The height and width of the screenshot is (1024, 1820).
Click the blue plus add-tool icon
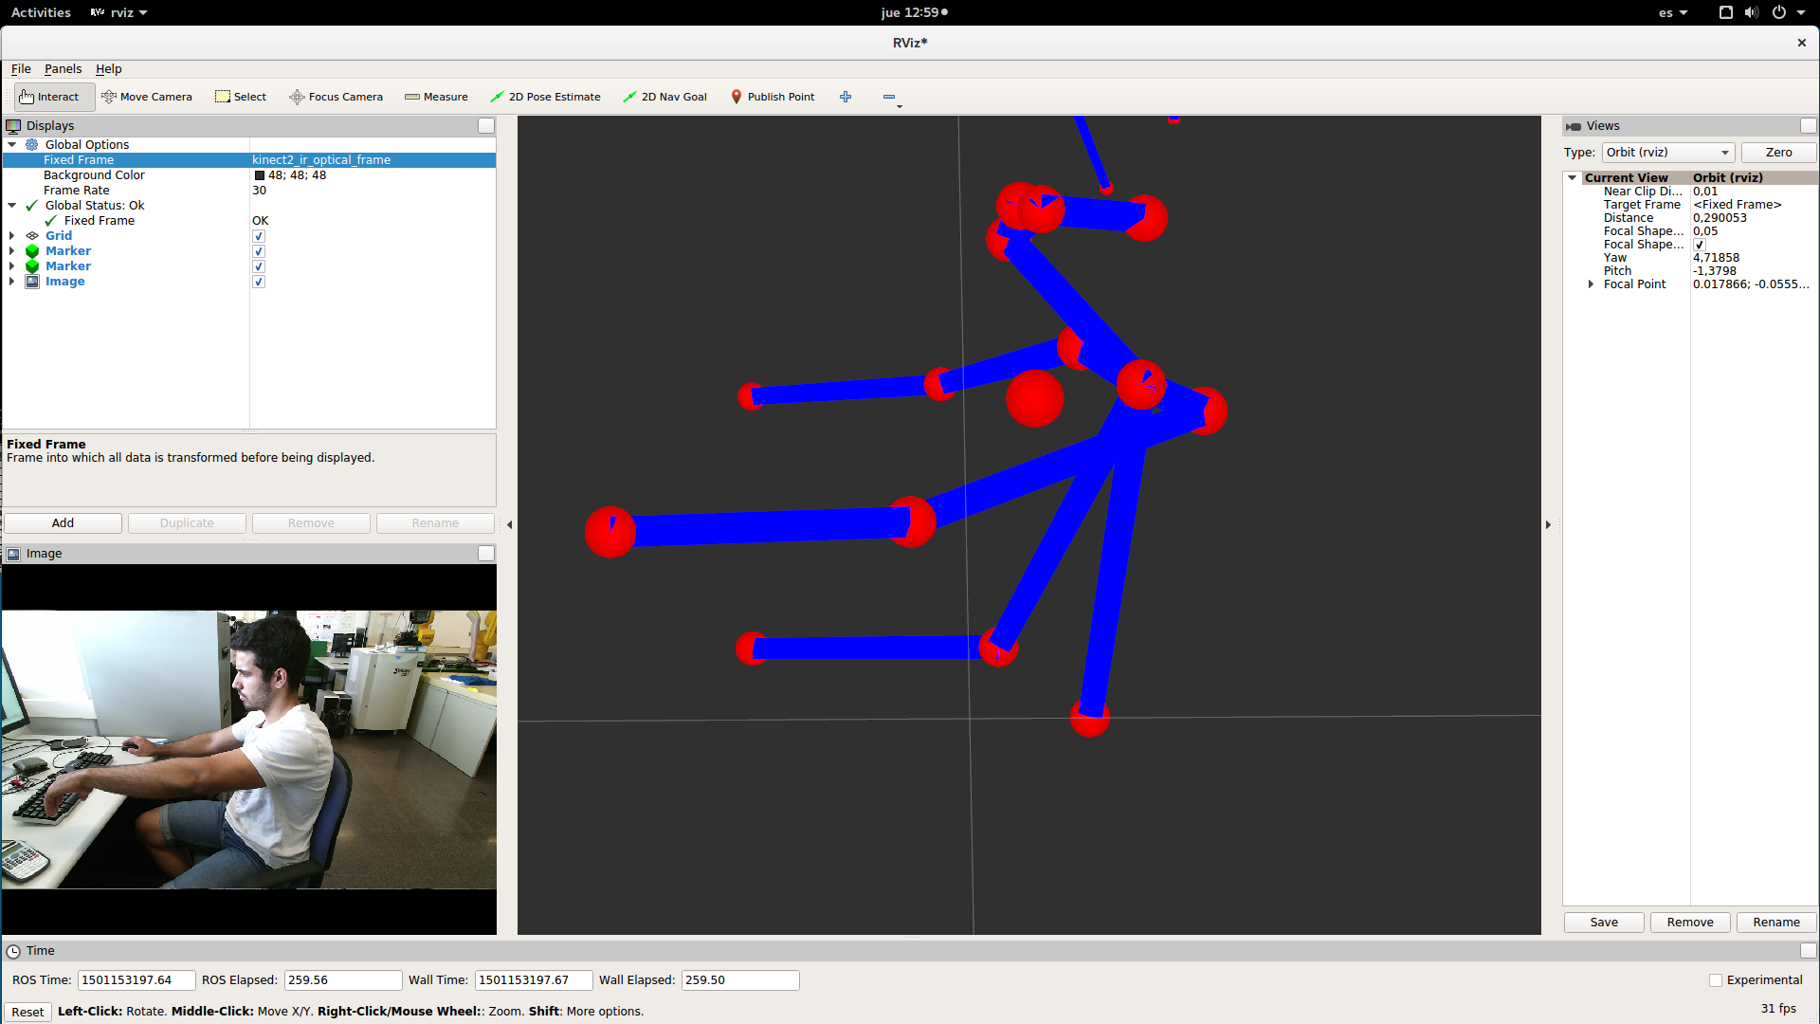tap(846, 97)
